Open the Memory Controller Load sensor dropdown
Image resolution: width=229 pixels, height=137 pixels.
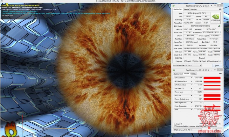point(191,99)
